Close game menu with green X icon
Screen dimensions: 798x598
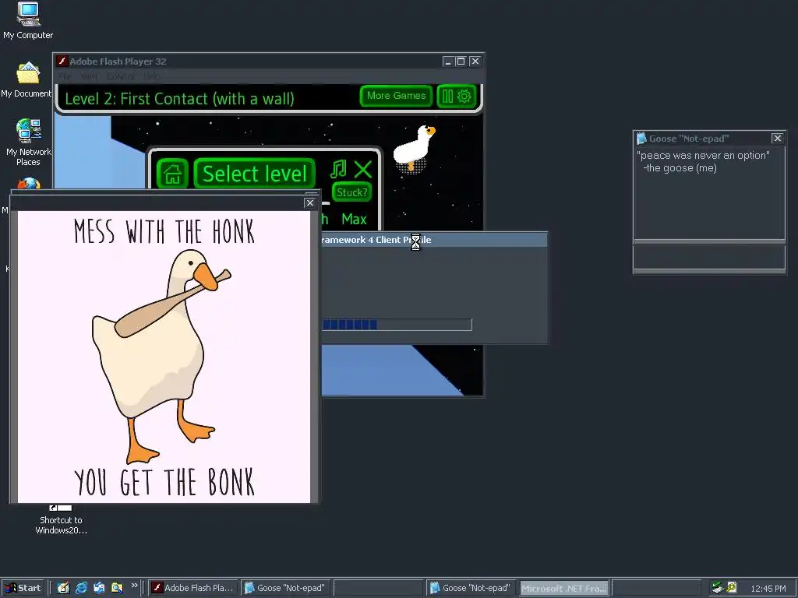click(363, 169)
